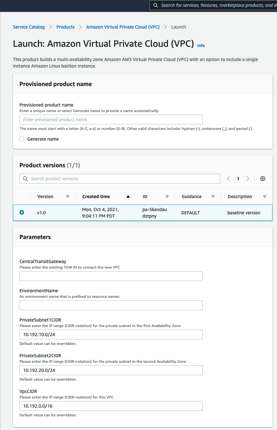This screenshot has height=430, width=277.
Task: Click the Info link beside the page title
Action: pos(201,45)
